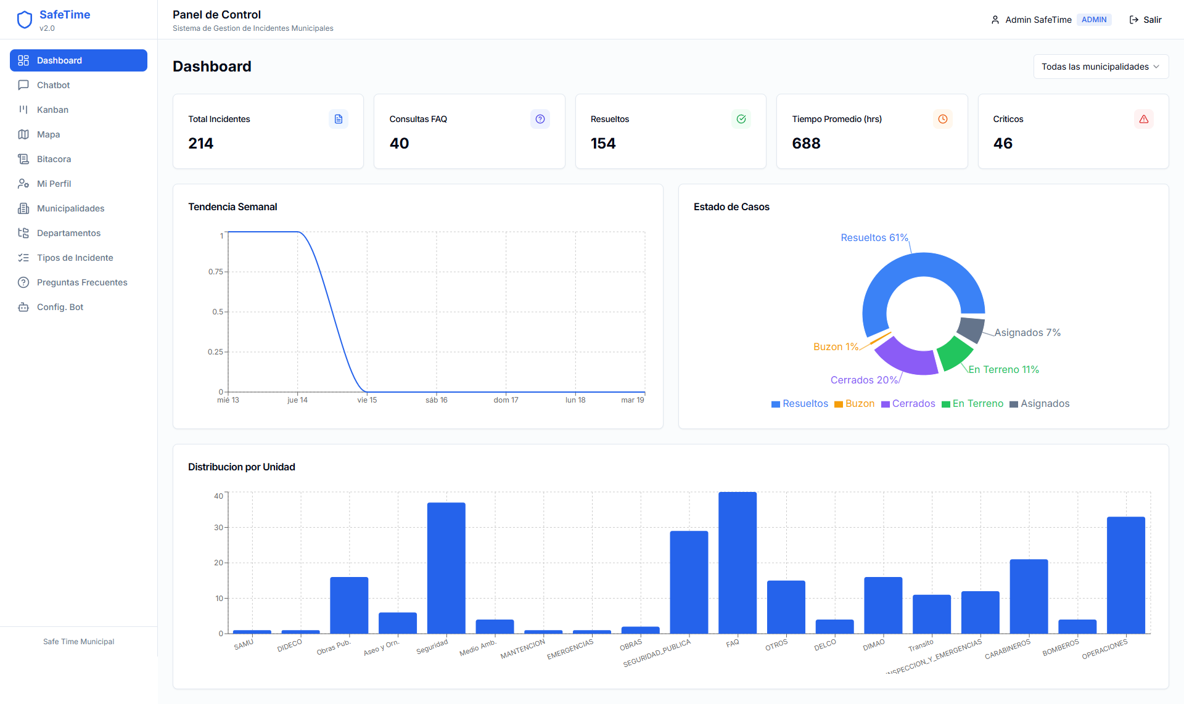The width and height of the screenshot is (1184, 704).
Task: Open the Todas las municipalidades dropdown
Action: pyautogui.click(x=1101, y=67)
